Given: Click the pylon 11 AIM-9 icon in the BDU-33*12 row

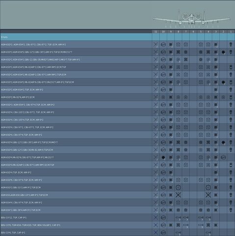Looking at the screenshot, I should click(x=156, y=217).
